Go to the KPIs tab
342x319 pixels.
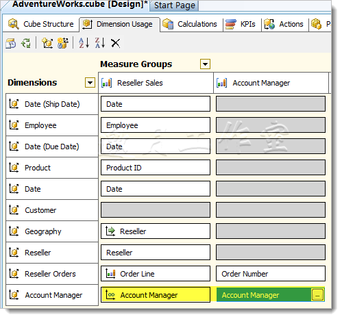coord(242,24)
